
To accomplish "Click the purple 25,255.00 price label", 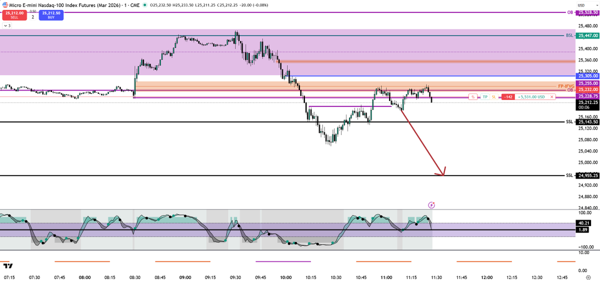I will click(x=587, y=83).
